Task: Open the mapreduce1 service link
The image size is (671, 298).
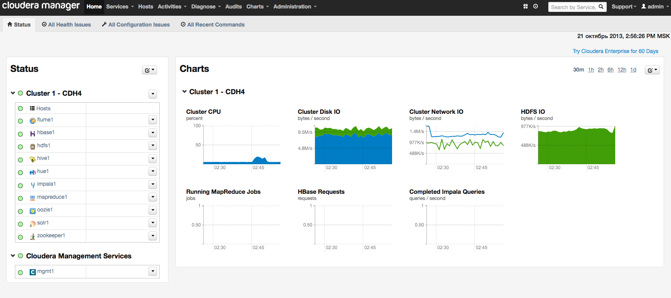Action: coord(52,197)
